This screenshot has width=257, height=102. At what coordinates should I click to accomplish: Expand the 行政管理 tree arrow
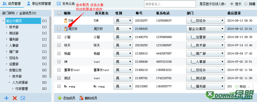click(x=13, y=89)
